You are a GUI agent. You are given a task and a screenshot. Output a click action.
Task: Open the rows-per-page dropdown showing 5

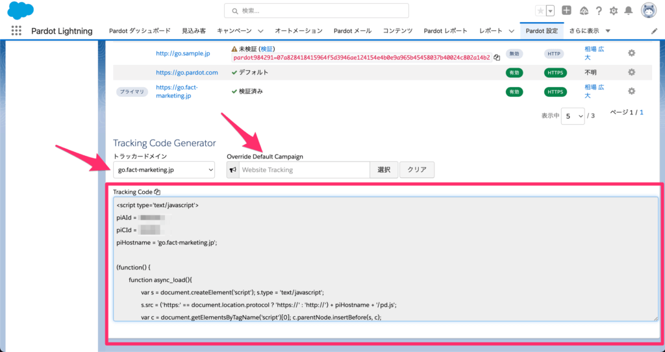(x=573, y=116)
